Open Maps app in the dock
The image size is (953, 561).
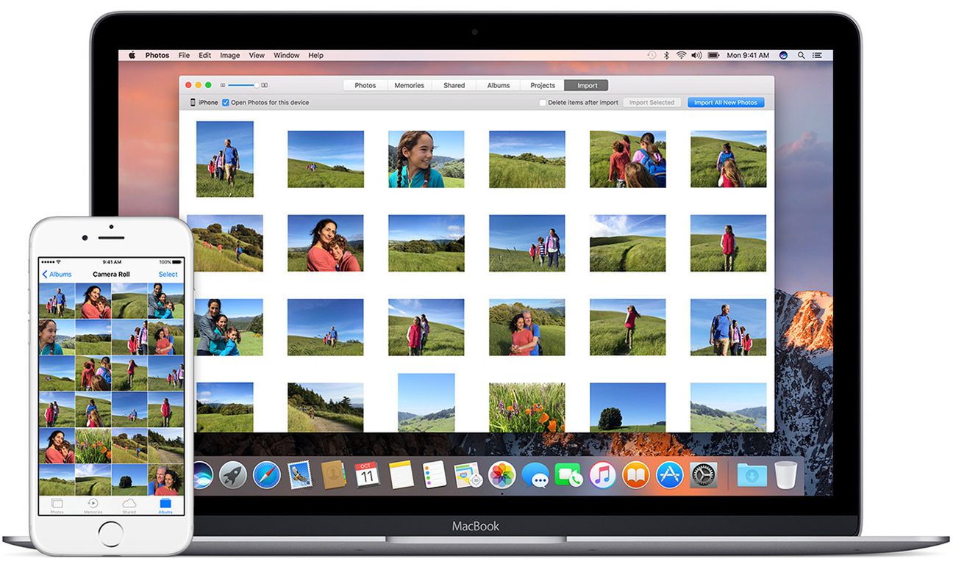[468, 475]
